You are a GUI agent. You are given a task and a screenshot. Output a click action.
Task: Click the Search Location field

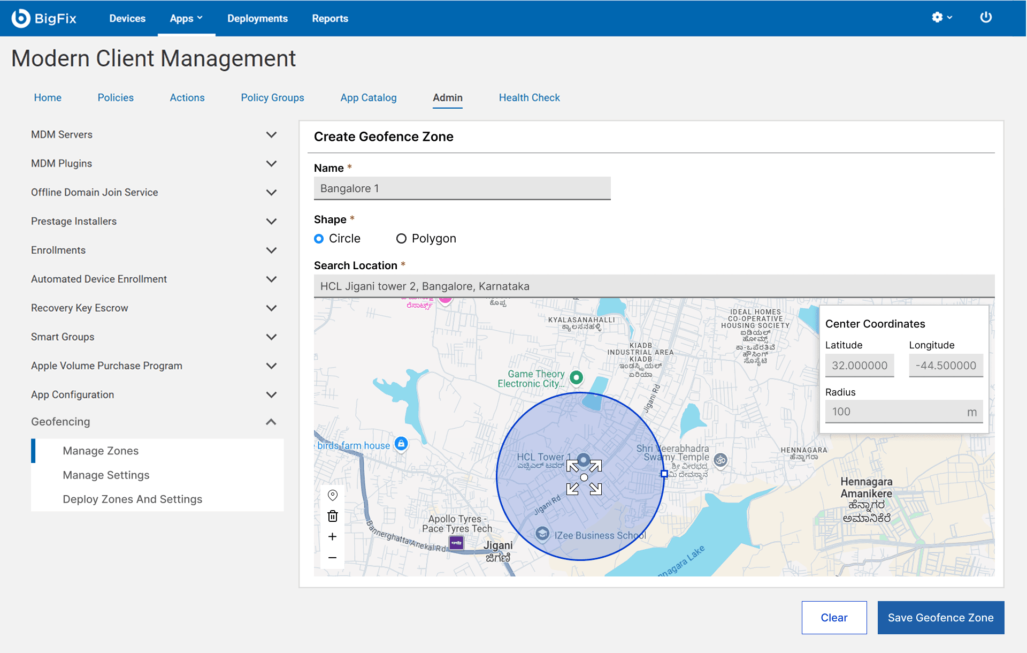click(654, 286)
